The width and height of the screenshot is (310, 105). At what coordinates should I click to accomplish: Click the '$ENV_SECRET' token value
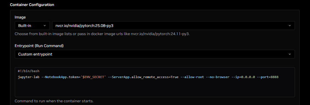(93, 77)
